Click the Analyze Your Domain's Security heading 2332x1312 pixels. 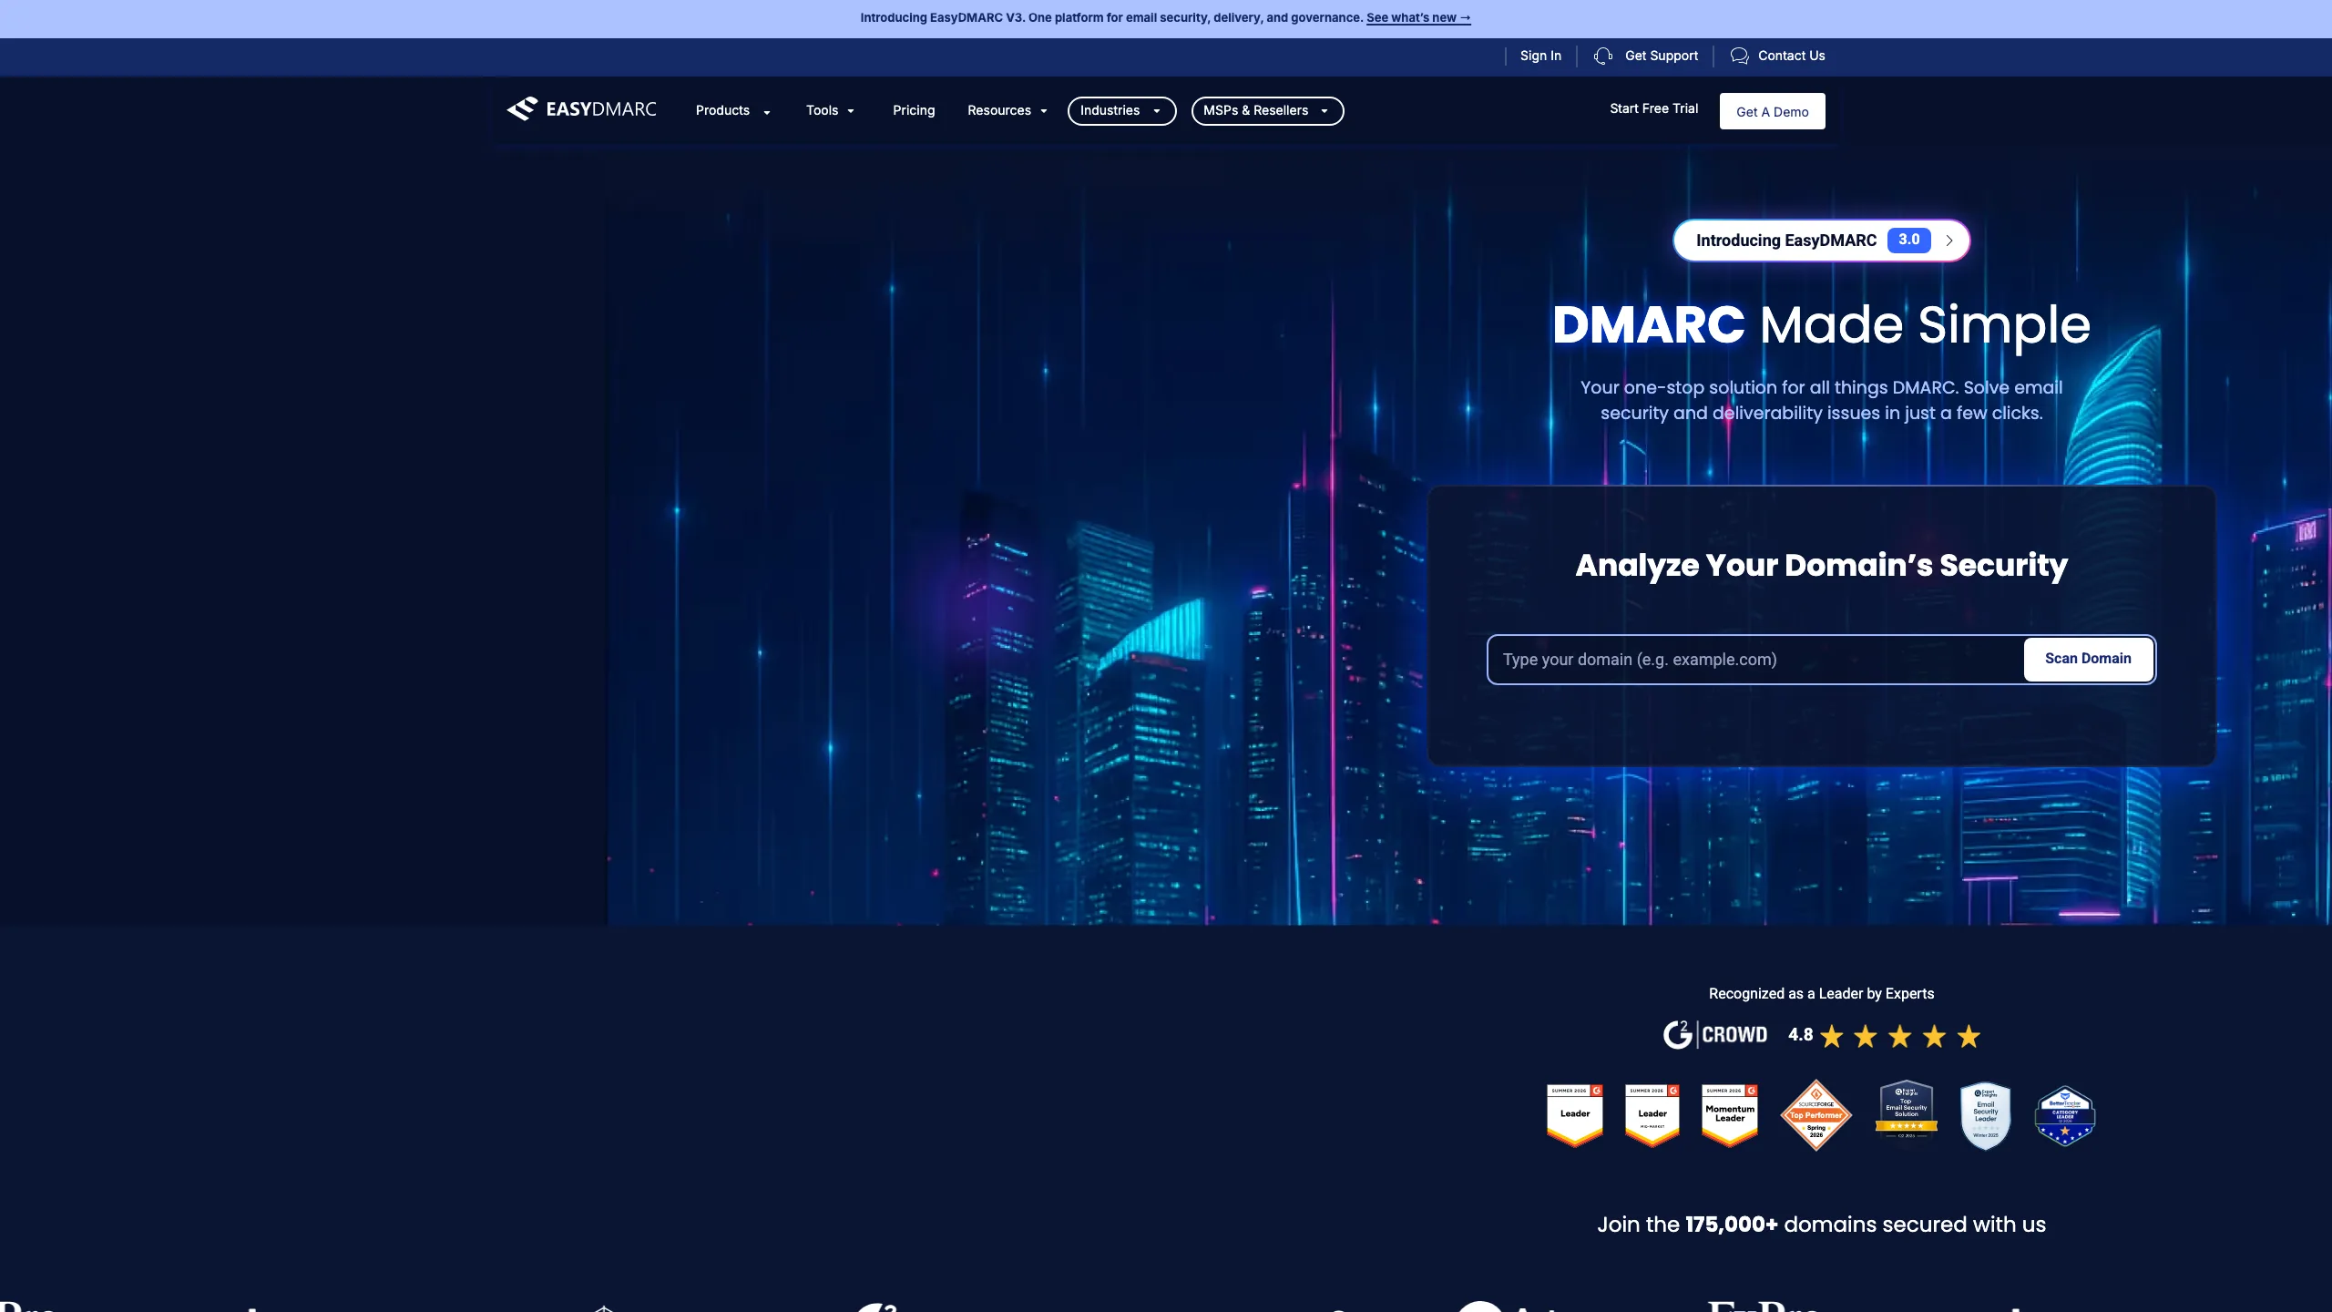point(1821,565)
